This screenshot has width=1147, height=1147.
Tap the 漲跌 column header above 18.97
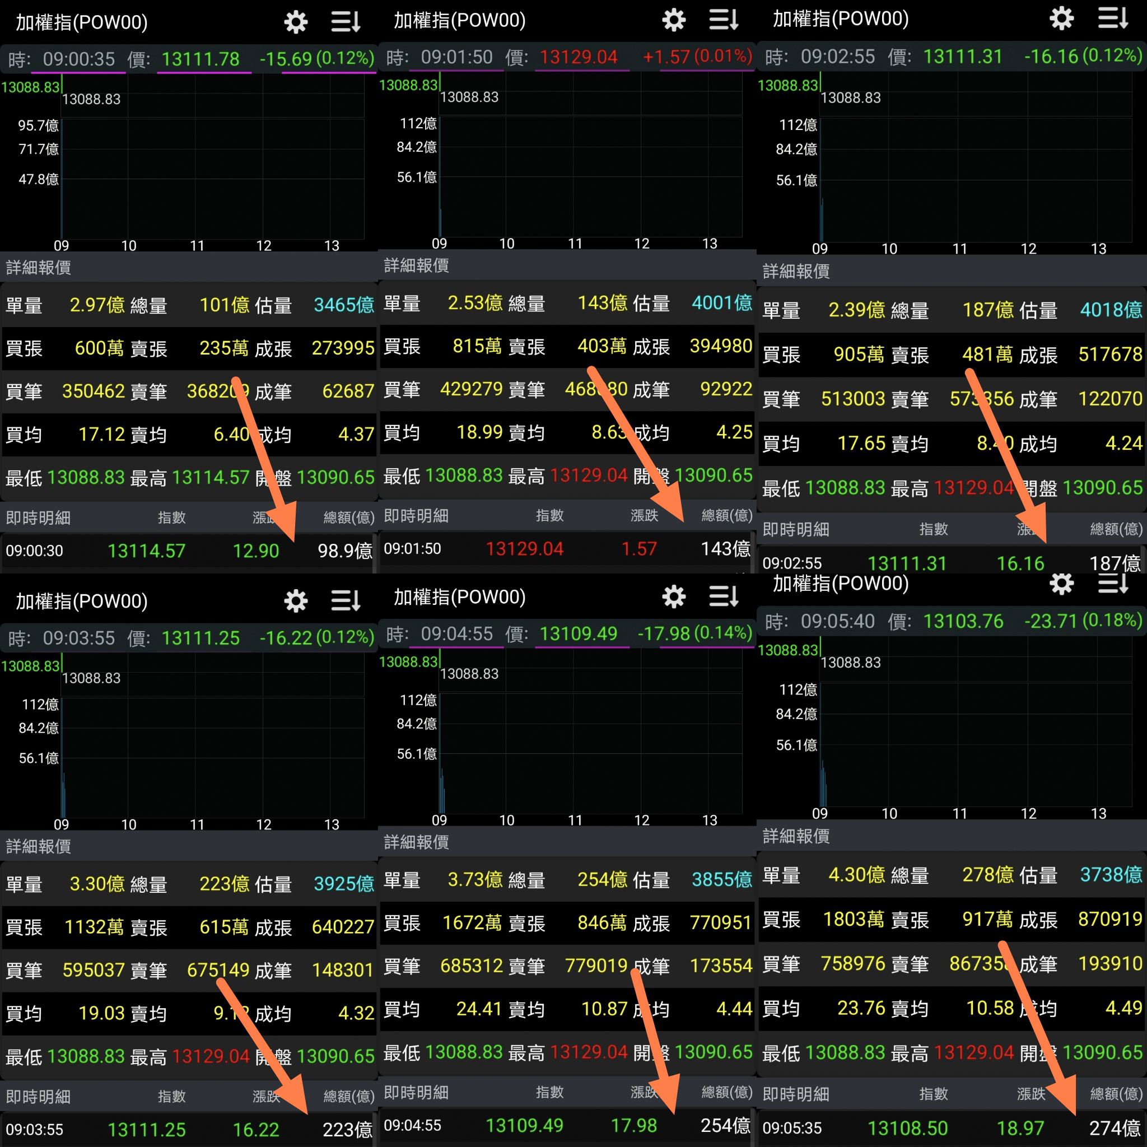(1031, 1094)
